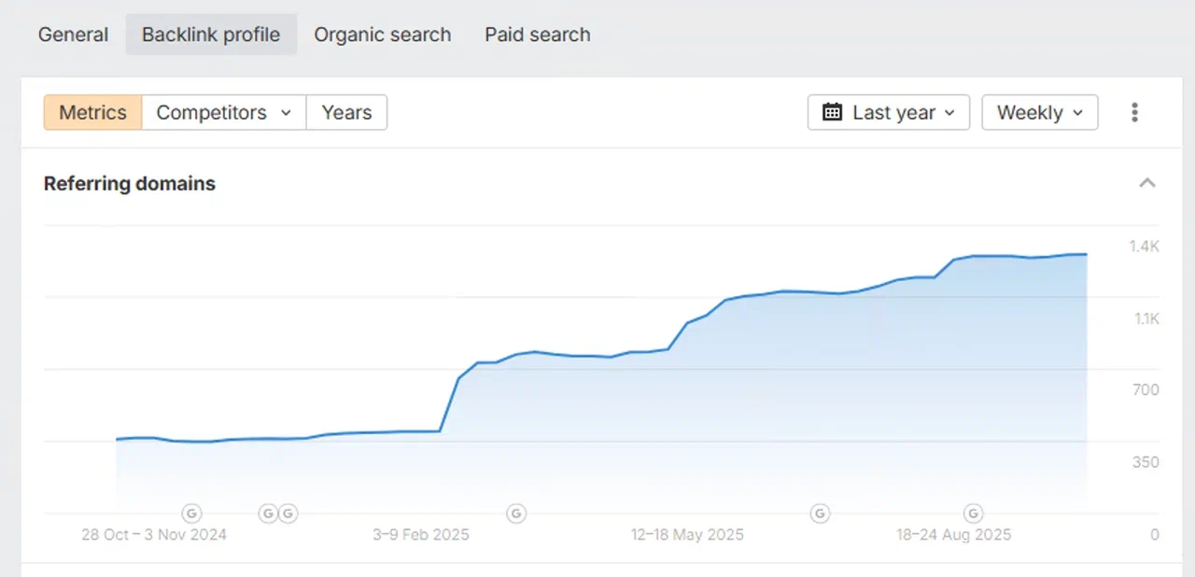1195x577 pixels.
Task: Click the Google marker above 3–9 Feb 2025
Action: pyautogui.click(x=516, y=514)
